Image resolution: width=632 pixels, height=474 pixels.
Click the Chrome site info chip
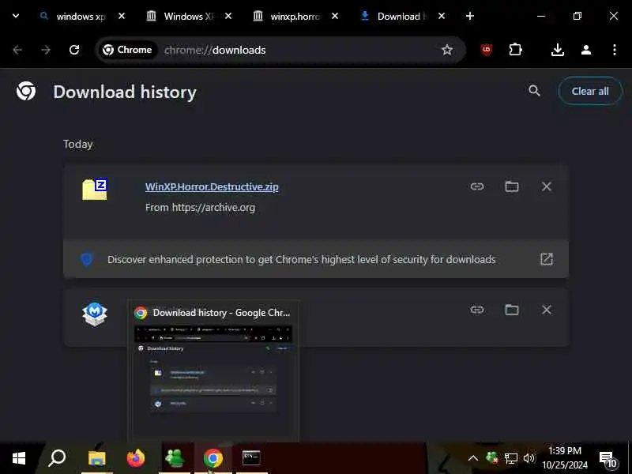128,50
